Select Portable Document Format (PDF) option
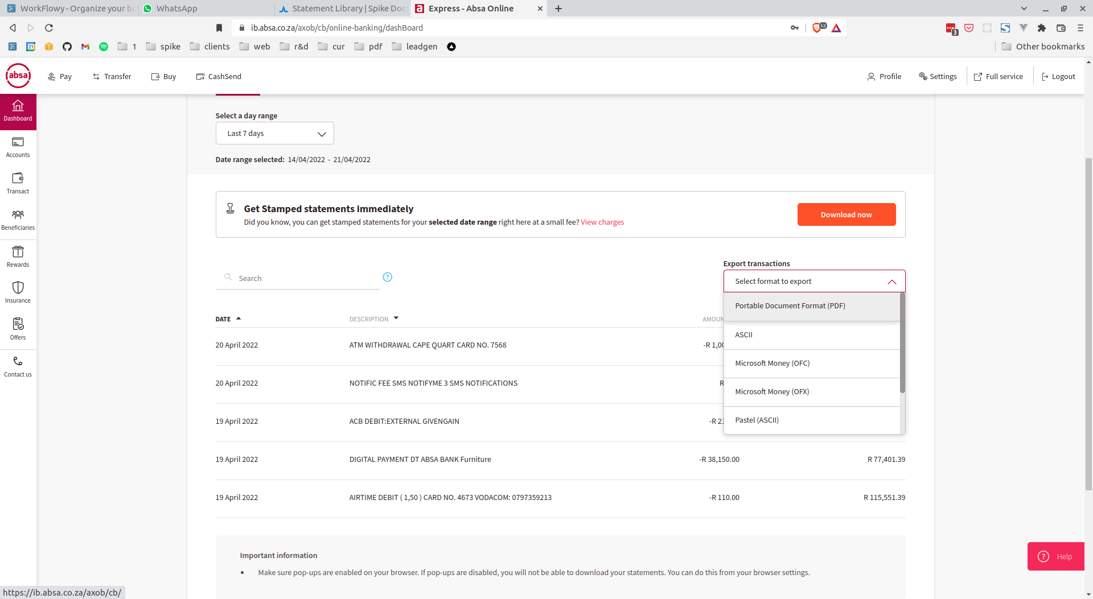The height and width of the screenshot is (599, 1093). tap(790, 306)
